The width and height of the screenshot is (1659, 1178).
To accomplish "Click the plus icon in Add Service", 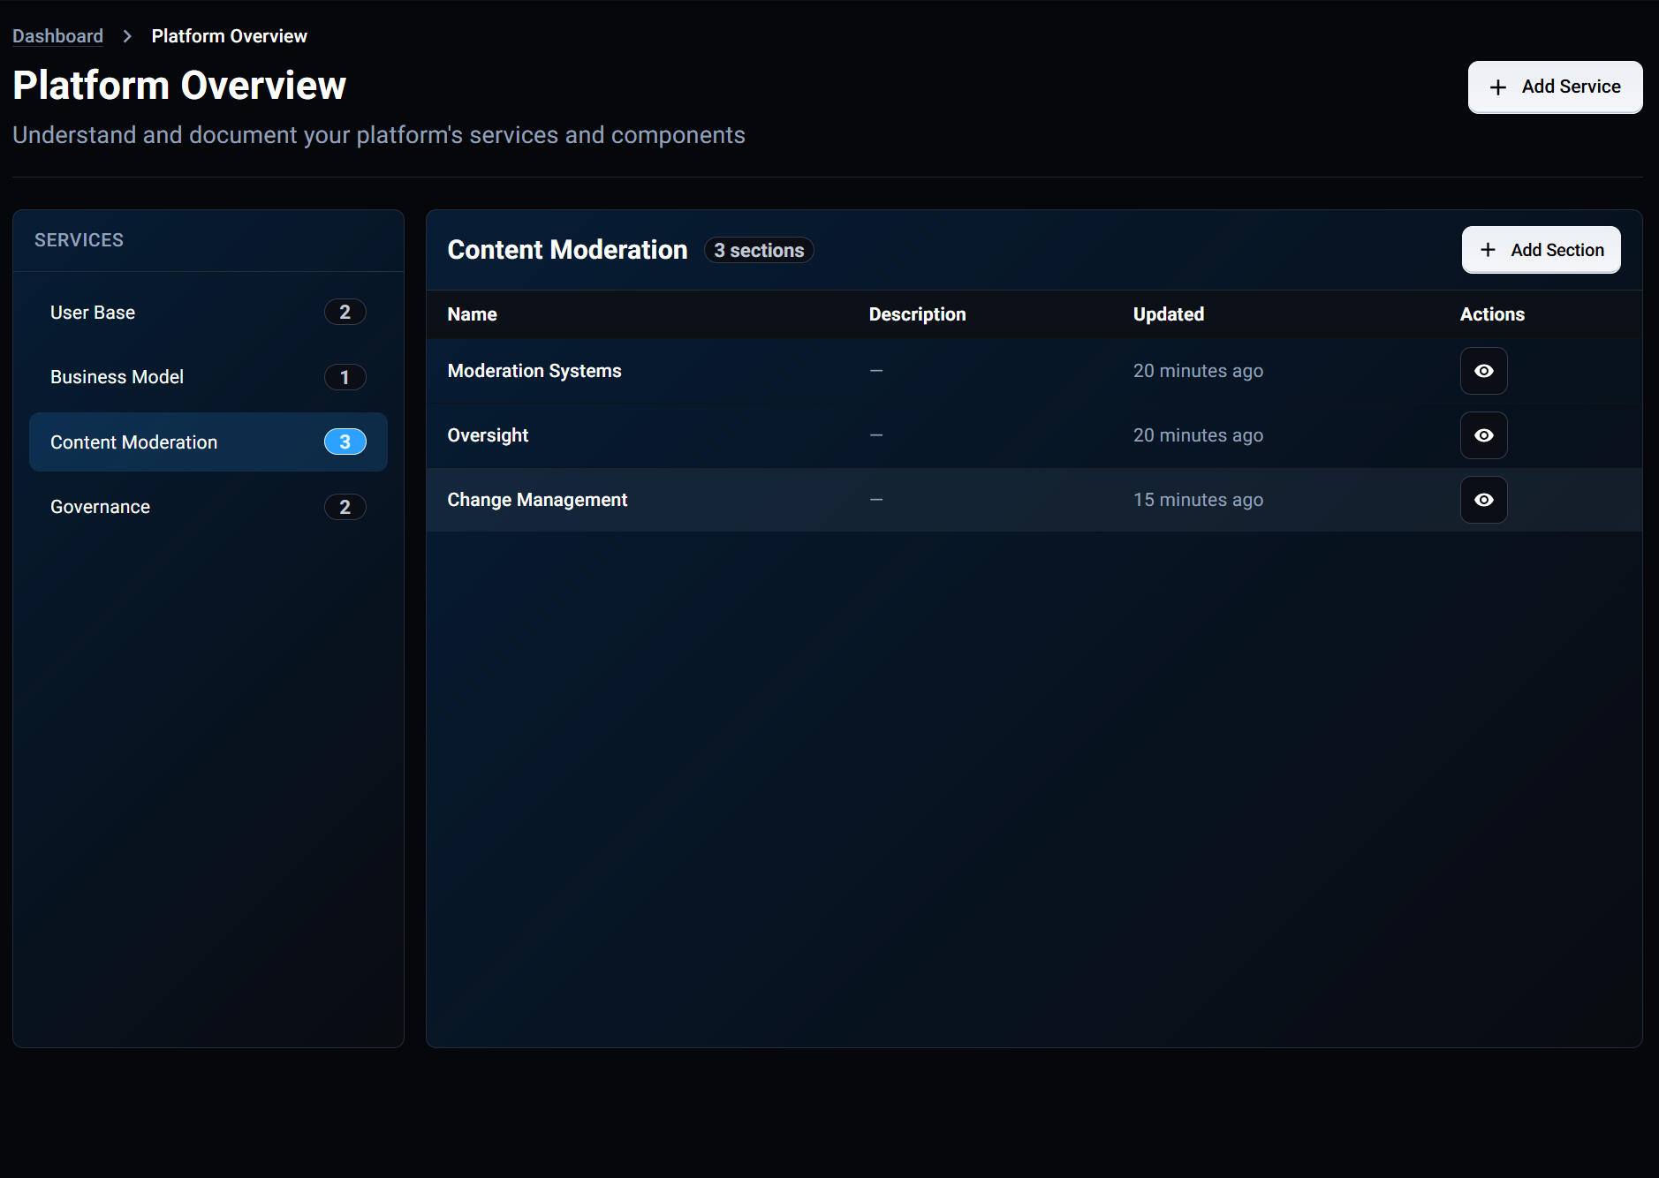I will pyautogui.click(x=1497, y=87).
